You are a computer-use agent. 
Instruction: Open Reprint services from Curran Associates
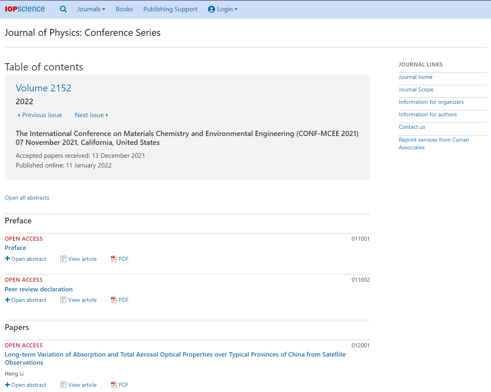click(434, 143)
